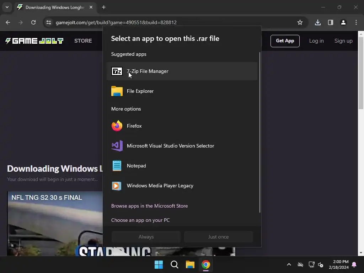Open the Log in link
This screenshot has height=273, width=364.
(x=316, y=41)
